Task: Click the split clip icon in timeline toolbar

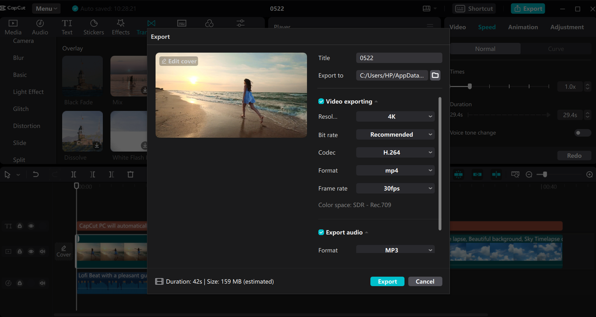Action: pos(74,175)
